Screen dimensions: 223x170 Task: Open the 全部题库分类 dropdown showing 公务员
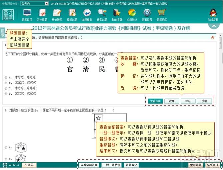pyautogui.click(x=35, y=4)
